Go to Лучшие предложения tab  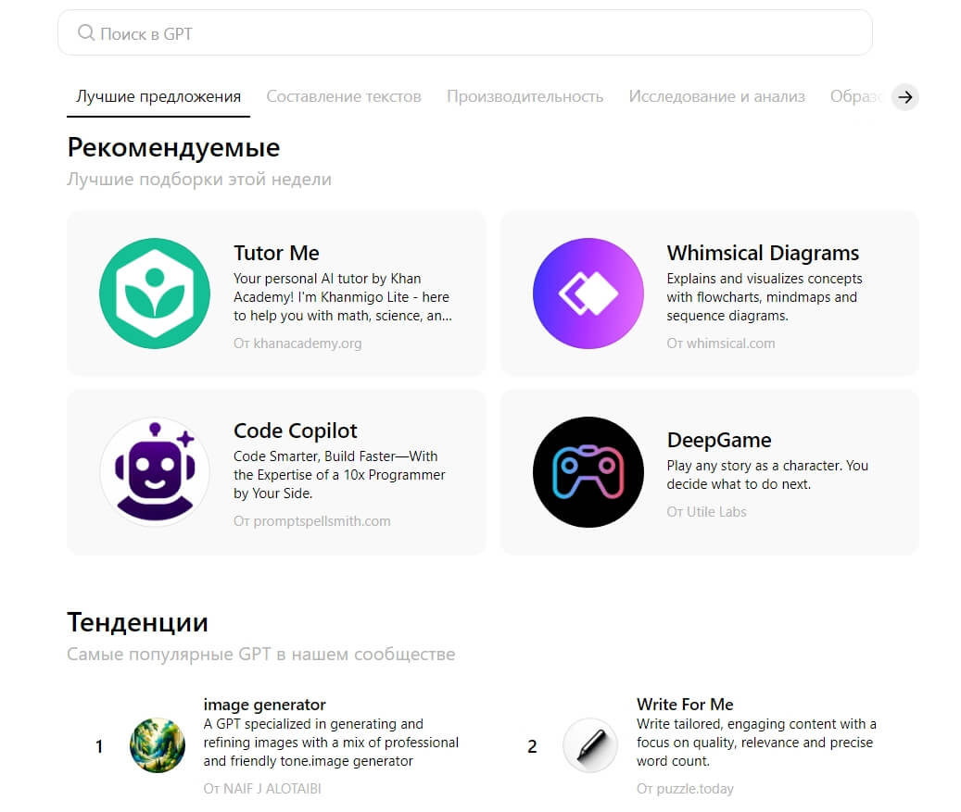pos(158,96)
